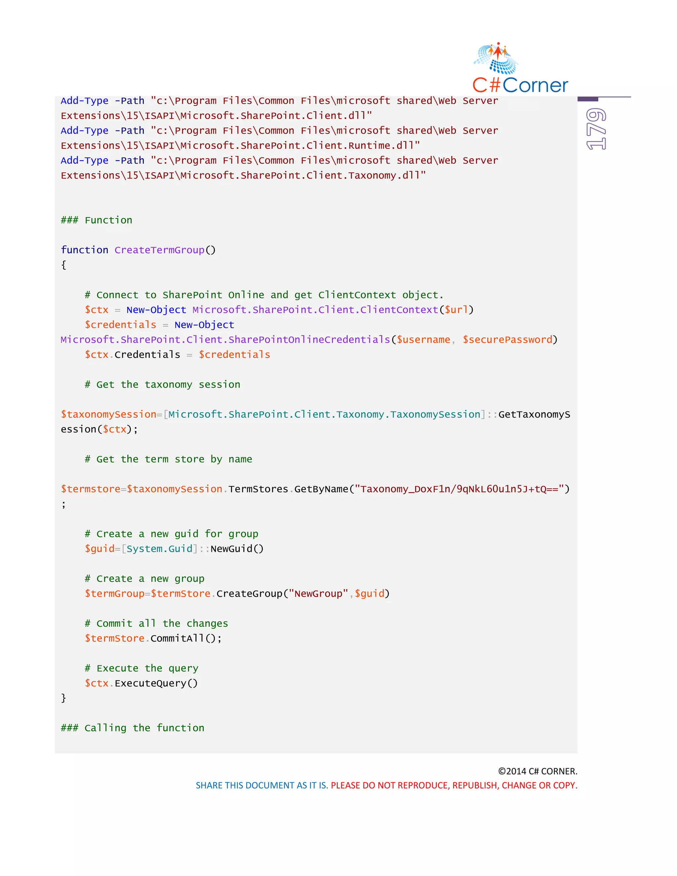Click '$ctx.ExecuteQuery()' line
Viewport: 677px width, 876px height.
[141, 684]
